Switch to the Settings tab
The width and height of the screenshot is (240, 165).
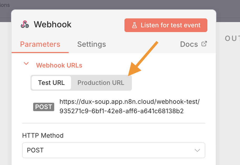(x=92, y=44)
